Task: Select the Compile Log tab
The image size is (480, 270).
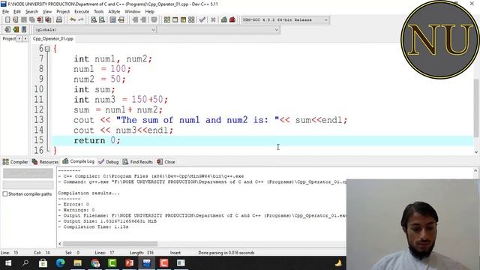Action: pyautogui.click(x=78, y=161)
